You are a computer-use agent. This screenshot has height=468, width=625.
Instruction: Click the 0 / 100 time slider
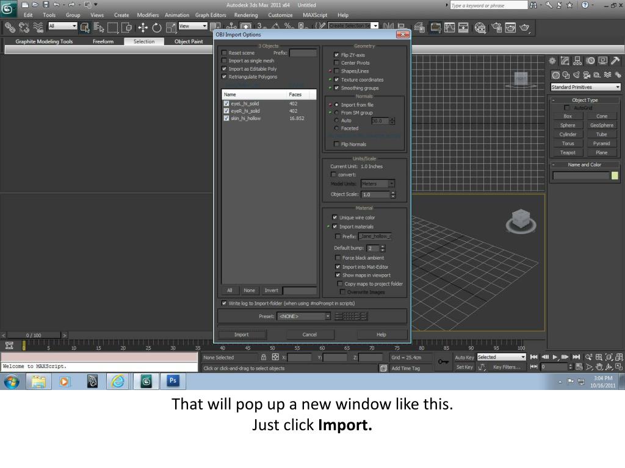point(34,336)
